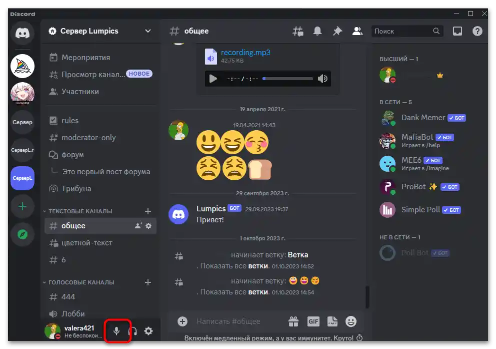Open the Участники members page
Screen dimensions: 496x349
(100, 92)
